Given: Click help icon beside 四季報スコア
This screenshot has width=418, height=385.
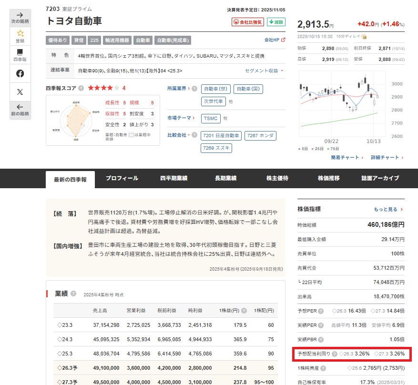Looking at the screenshot, I should [x=81, y=88].
